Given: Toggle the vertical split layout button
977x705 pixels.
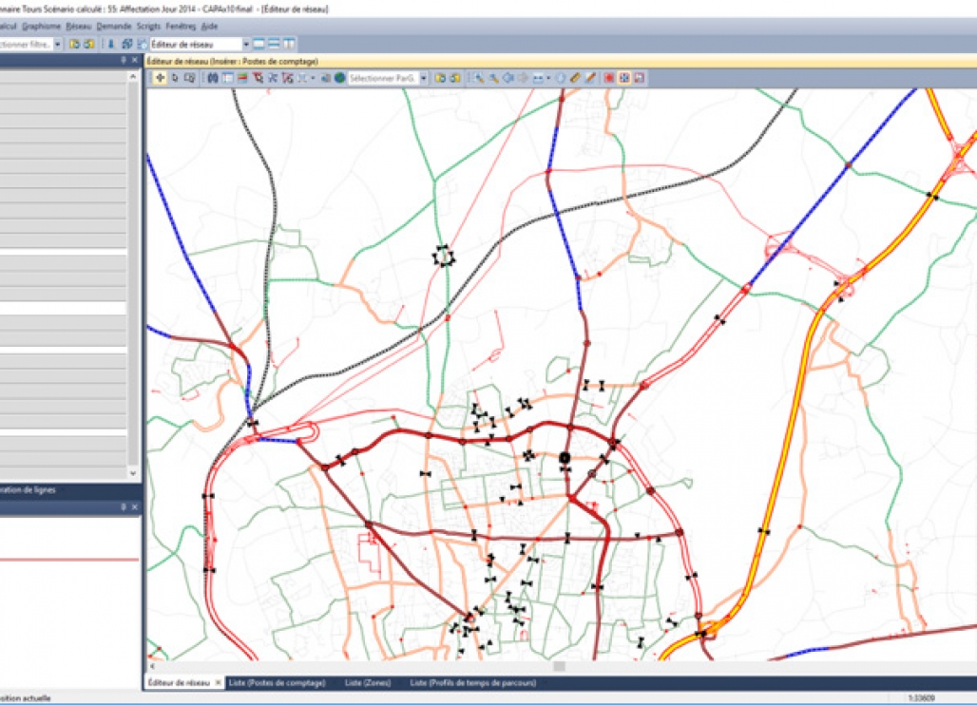Looking at the screenshot, I should coord(287,44).
